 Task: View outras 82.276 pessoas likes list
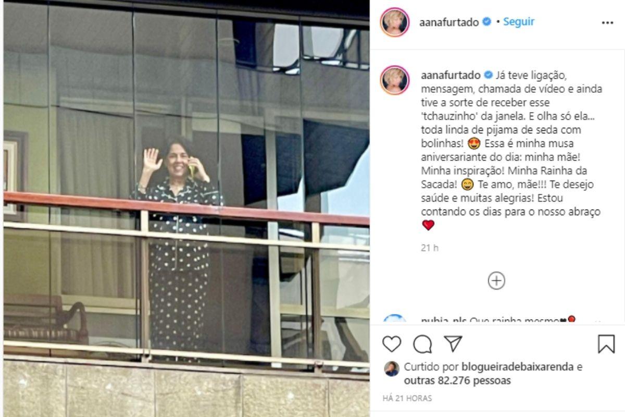coord(457,381)
